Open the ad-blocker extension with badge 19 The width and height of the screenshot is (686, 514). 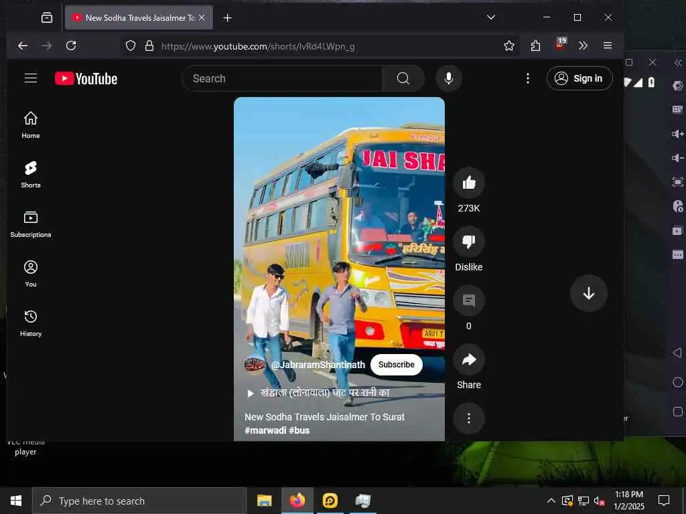561,44
